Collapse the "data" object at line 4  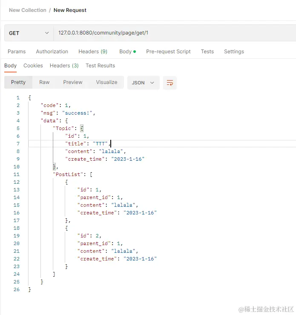coord(66,121)
